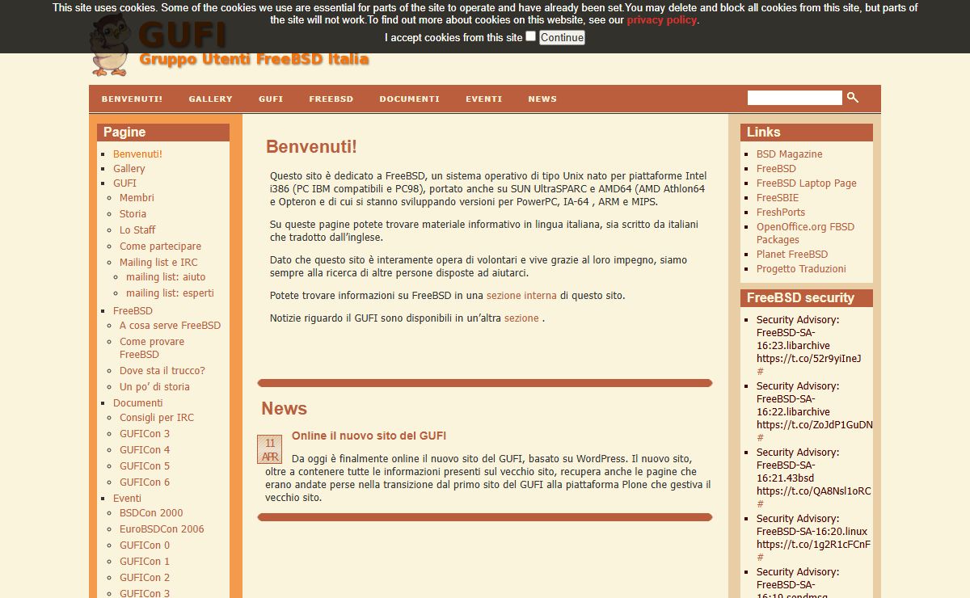Open Benvenuti! in the Pagine sidebar
This screenshot has width=970, height=598.
pos(137,154)
